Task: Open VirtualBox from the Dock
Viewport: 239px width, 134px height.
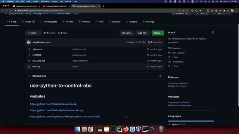Action: pyautogui.click(x=139, y=129)
